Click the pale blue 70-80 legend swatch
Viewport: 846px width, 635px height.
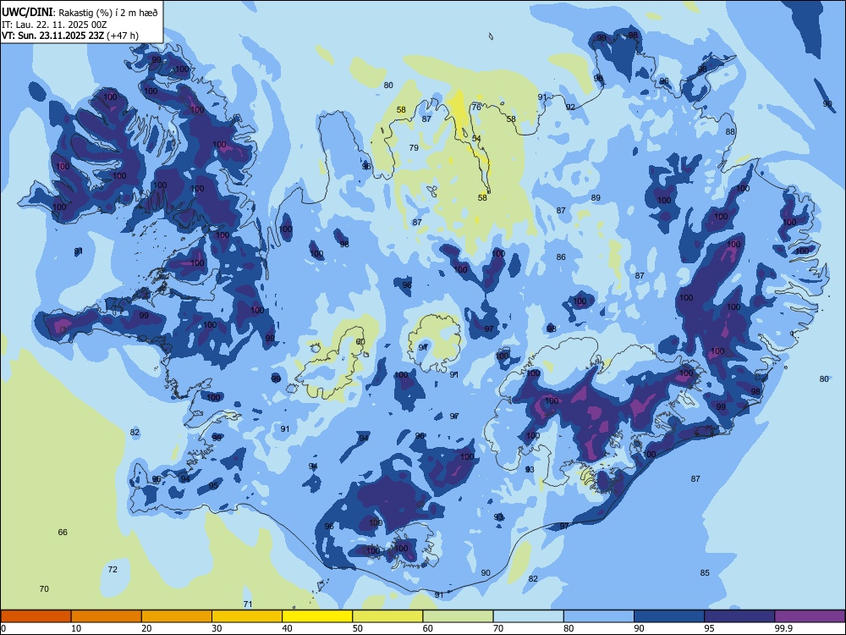click(x=529, y=616)
